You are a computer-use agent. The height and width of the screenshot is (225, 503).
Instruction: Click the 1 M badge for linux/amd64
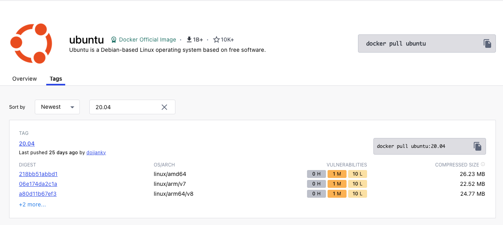pos(337,174)
